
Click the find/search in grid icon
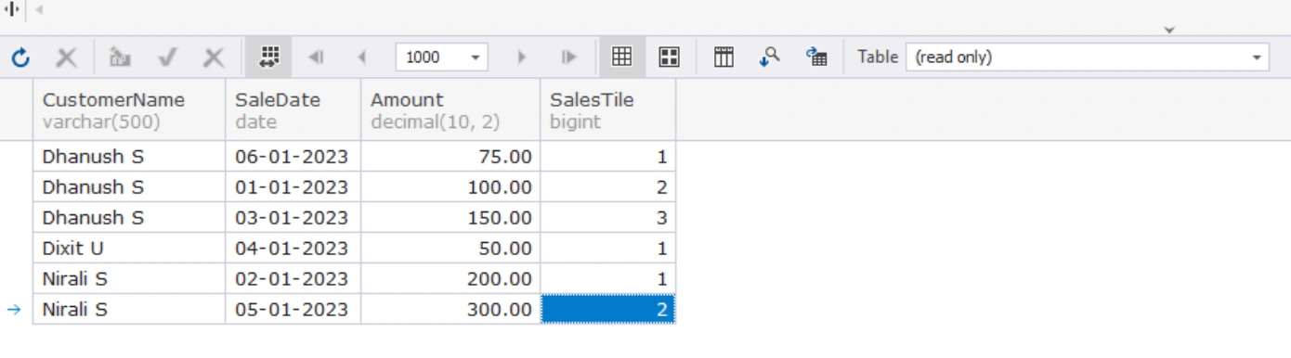tap(770, 58)
